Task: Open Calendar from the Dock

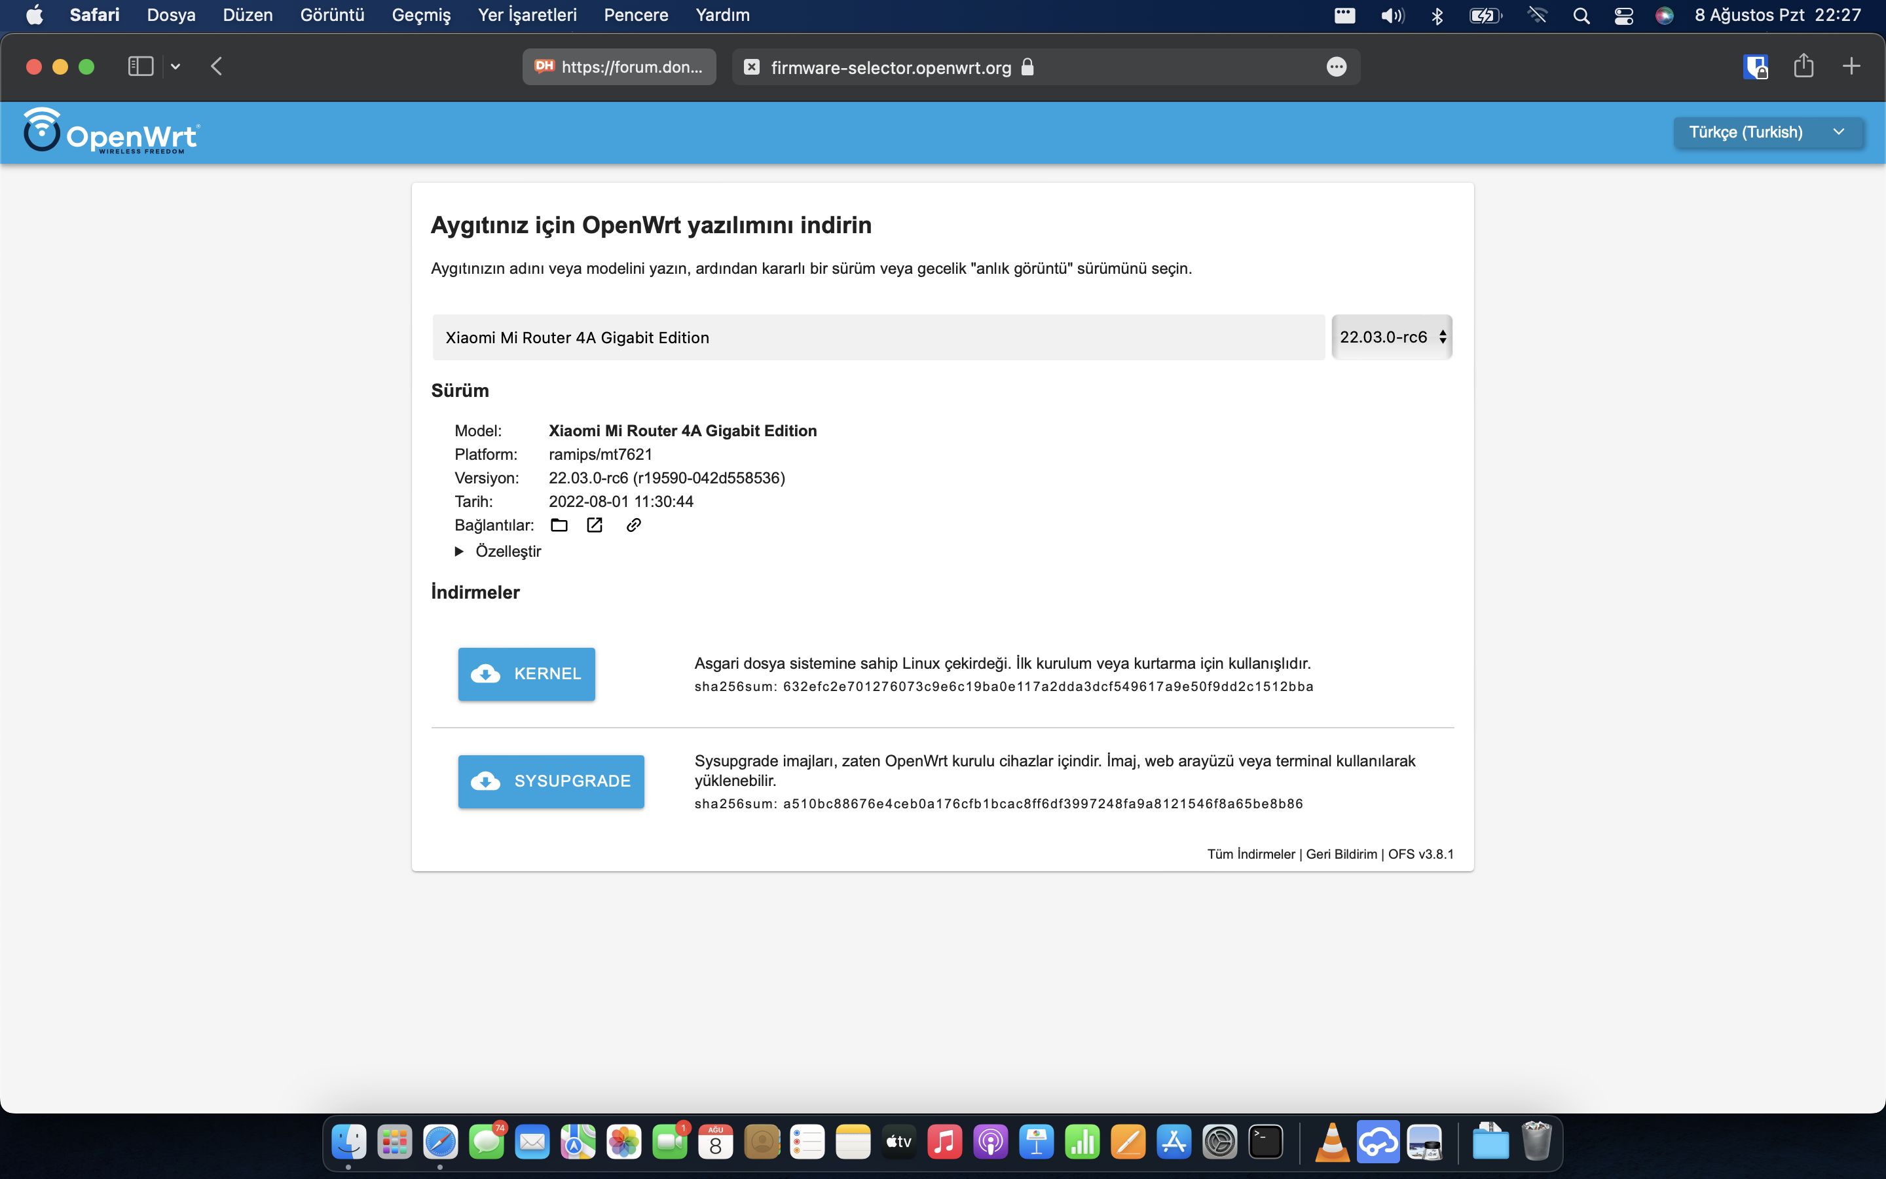Action: pos(715,1142)
